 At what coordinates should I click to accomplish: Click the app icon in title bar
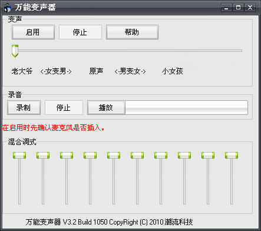tap(8, 8)
